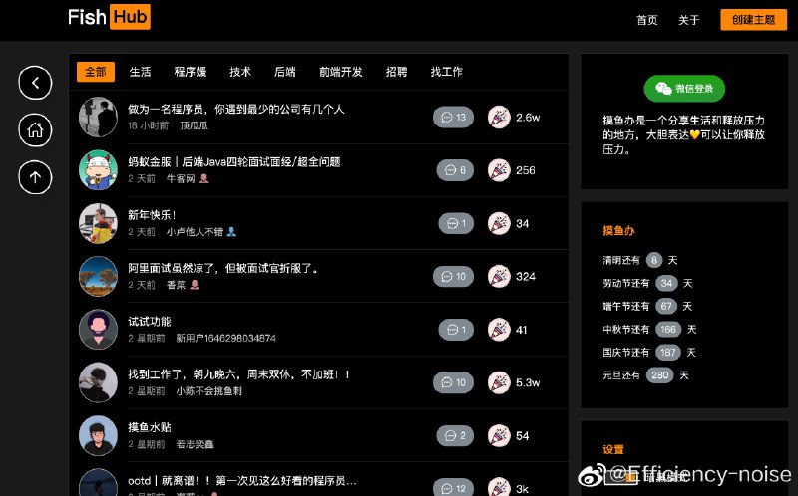Click avatar of 做为一名程序员 post author
The image size is (798, 496).
(x=98, y=117)
